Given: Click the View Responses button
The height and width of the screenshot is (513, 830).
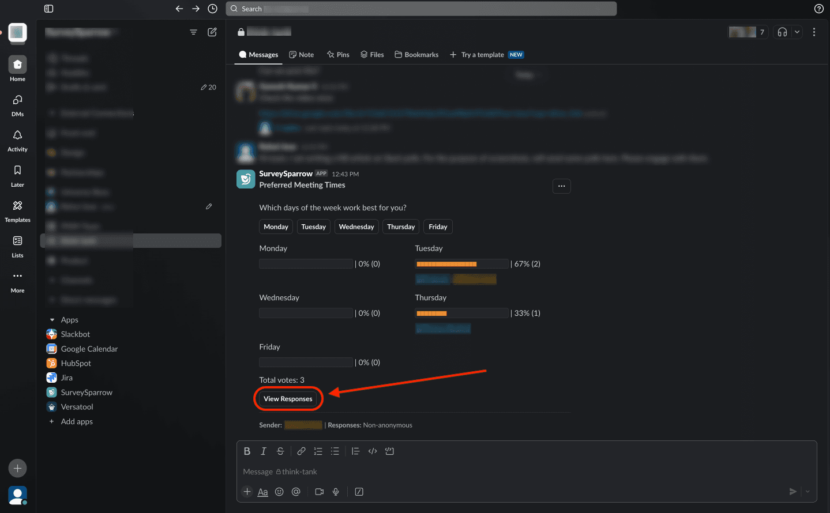Looking at the screenshot, I should (288, 399).
